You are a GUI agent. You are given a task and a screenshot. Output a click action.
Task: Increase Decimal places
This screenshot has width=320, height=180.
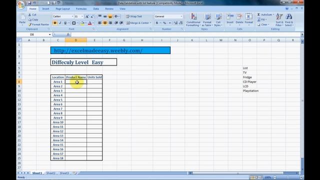coord(175,23)
